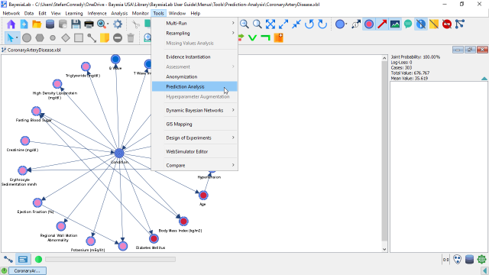
Task: Click the orange box icon with plus
Action: click(278, 38)
